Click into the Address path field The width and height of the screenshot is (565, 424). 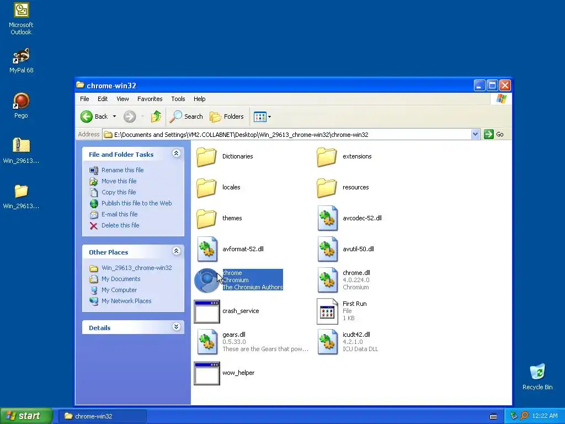pos(287,135)
